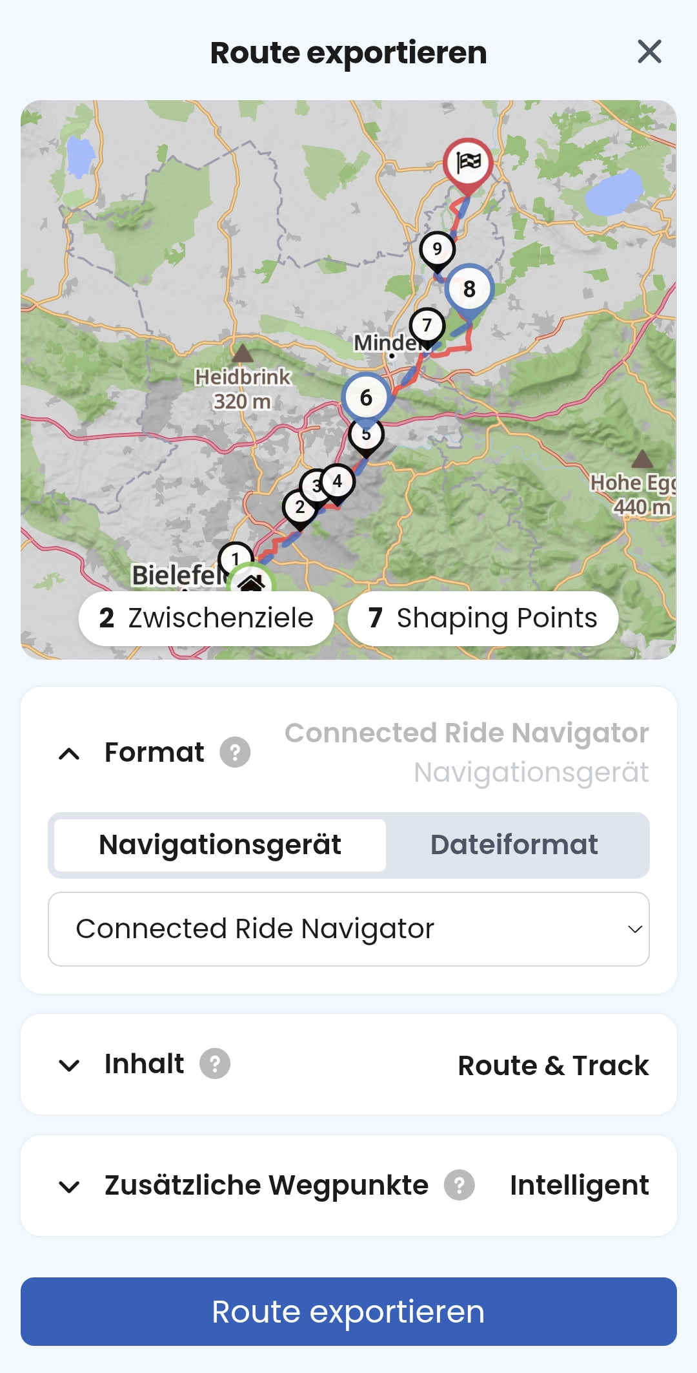Screen dimensions: 697x1373
Task: Switch to the Dateiformat tab
Action: [514, 845]
